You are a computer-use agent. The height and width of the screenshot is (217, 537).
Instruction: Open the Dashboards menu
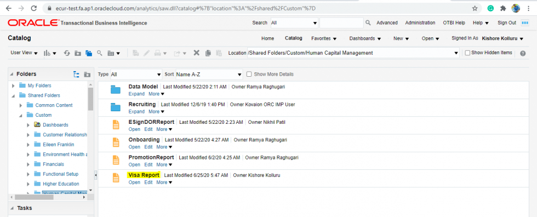point(365,38)
